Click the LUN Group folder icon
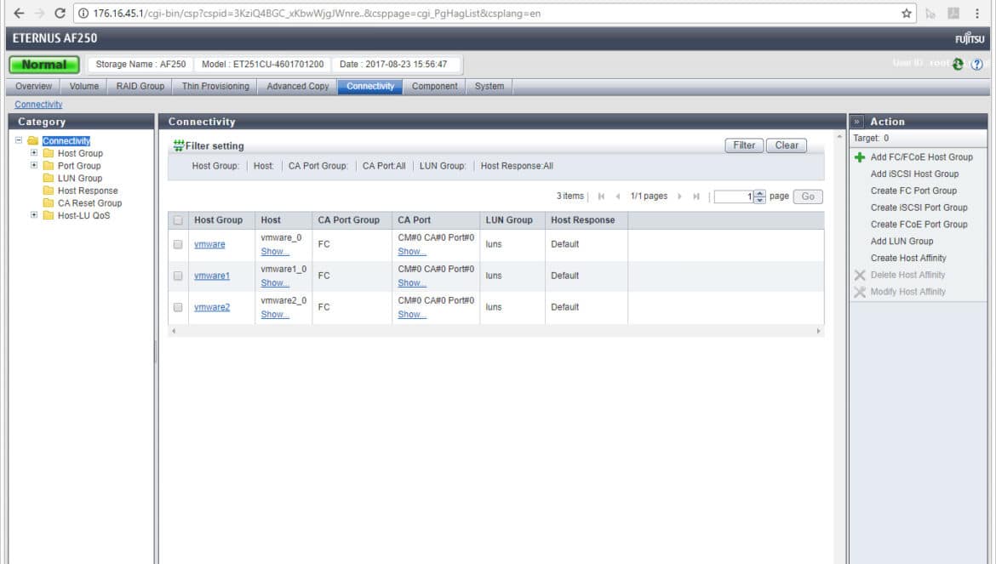996x564 pixels. (x=49, y=178)
